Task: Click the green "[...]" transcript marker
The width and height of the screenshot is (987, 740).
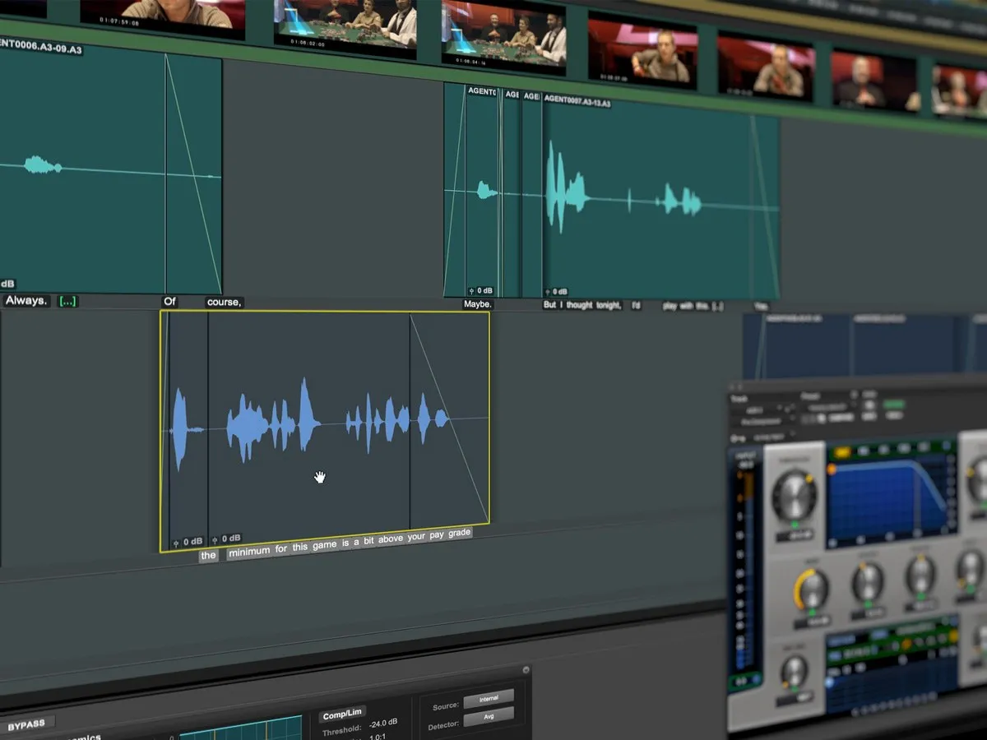Action: [67, 301]
